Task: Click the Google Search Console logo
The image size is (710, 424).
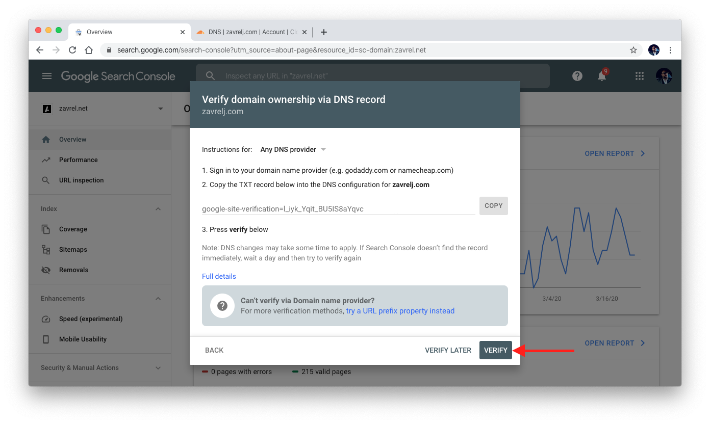Action: pyautogui.click(x=118, y=76)
